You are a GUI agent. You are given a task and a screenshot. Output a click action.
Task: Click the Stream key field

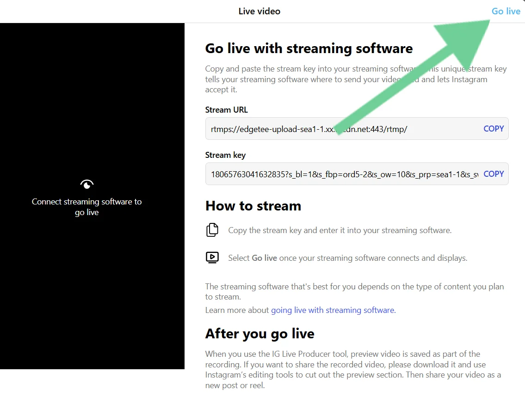357,174
